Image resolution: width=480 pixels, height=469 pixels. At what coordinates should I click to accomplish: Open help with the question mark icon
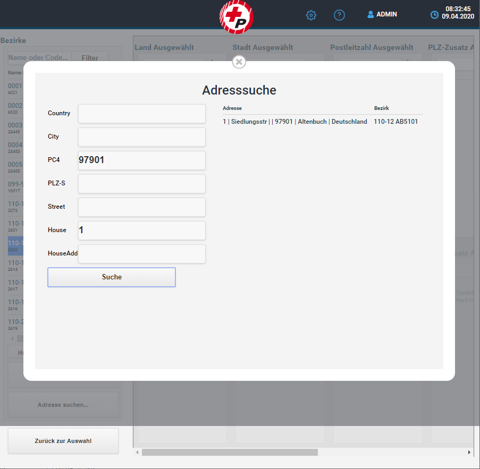(x=339, y=15)
